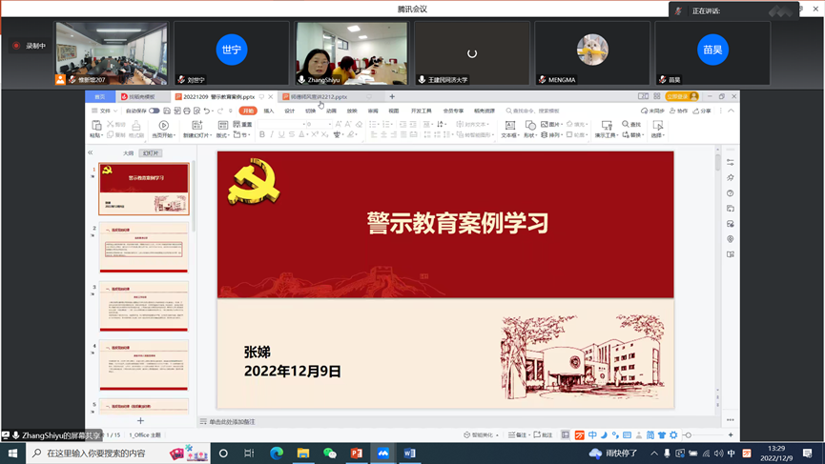
Task: Click the 演示工具 presentation tools icon
Action: (x=607, y=125)
